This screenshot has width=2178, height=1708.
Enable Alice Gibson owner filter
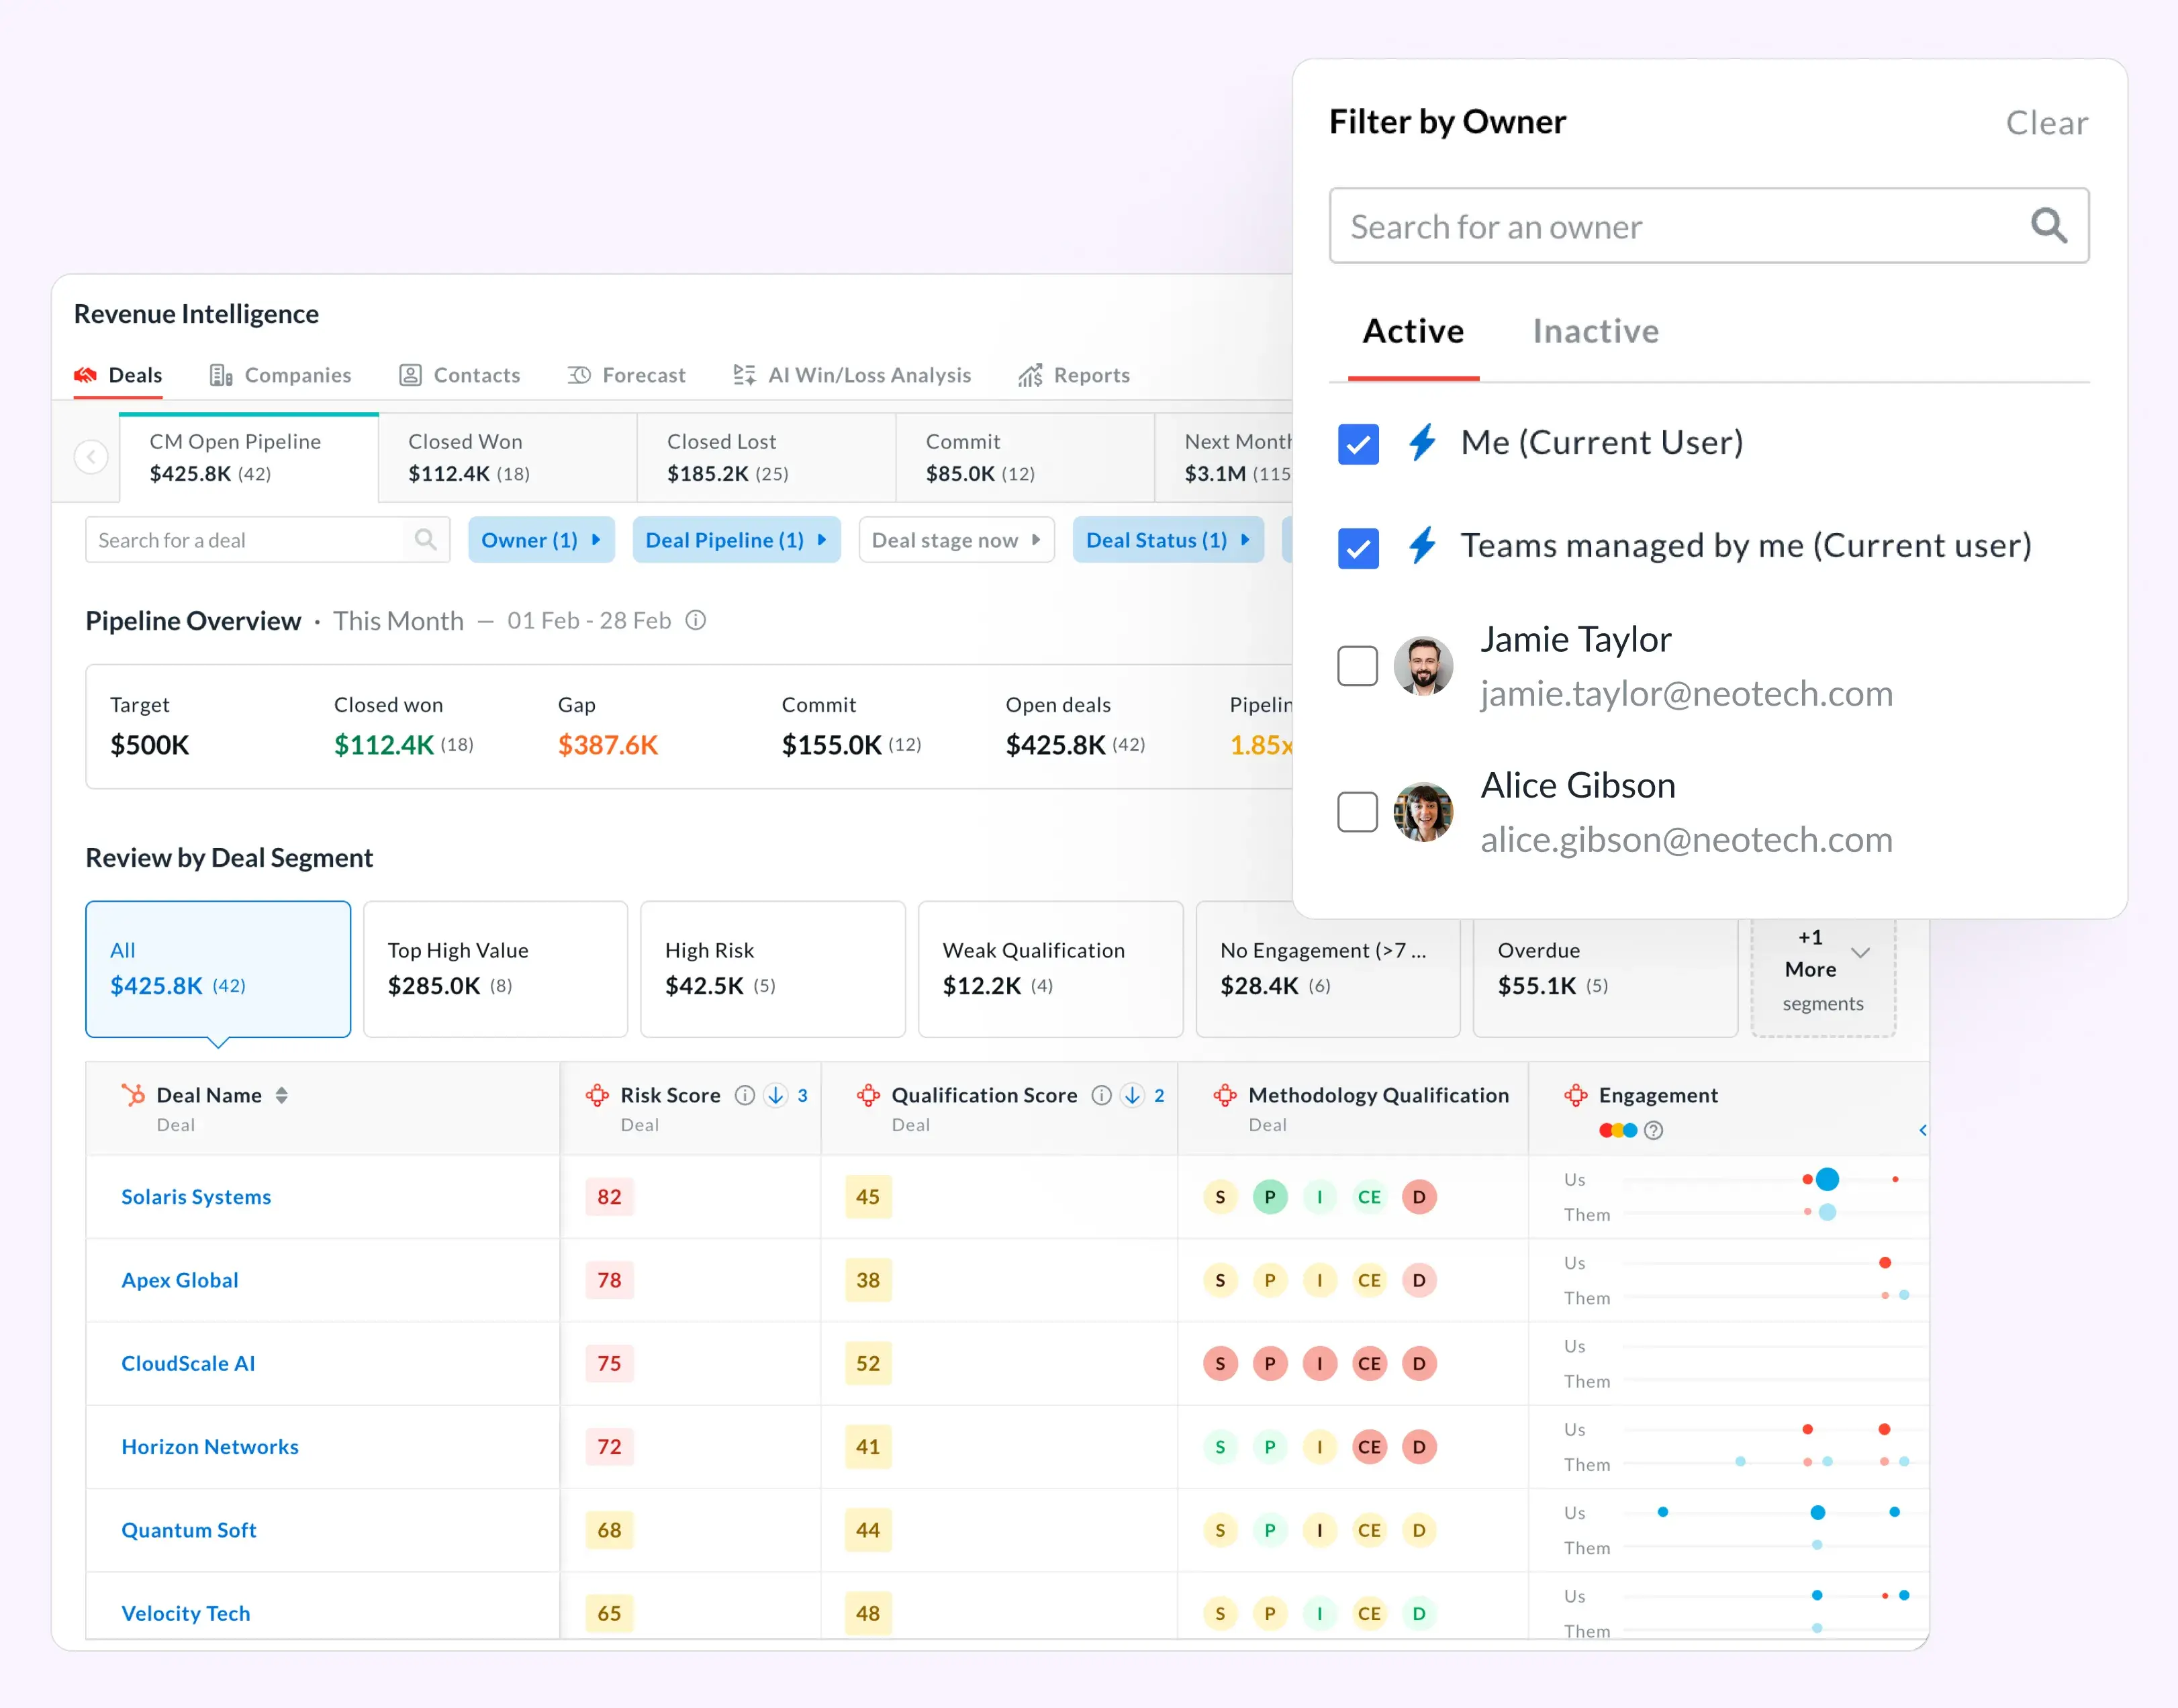pyautogui.click(x=1357, y=811)
